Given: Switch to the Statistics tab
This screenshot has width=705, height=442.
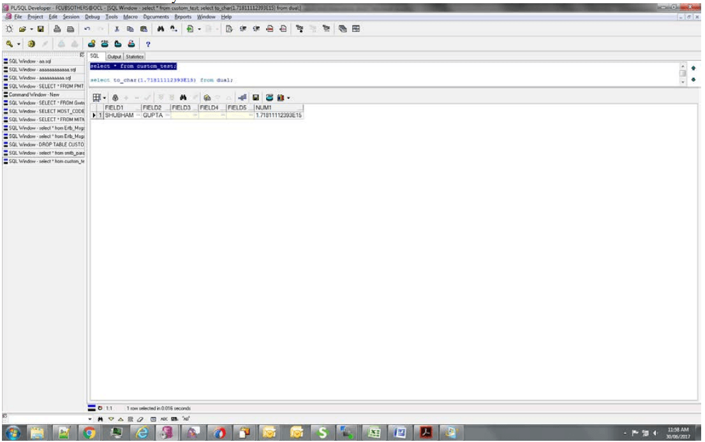Looking at the screenshot, I should click(x=135, y=57).
